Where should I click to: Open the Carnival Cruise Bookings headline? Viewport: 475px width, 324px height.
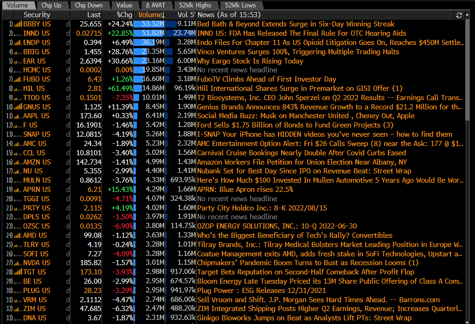302,153
